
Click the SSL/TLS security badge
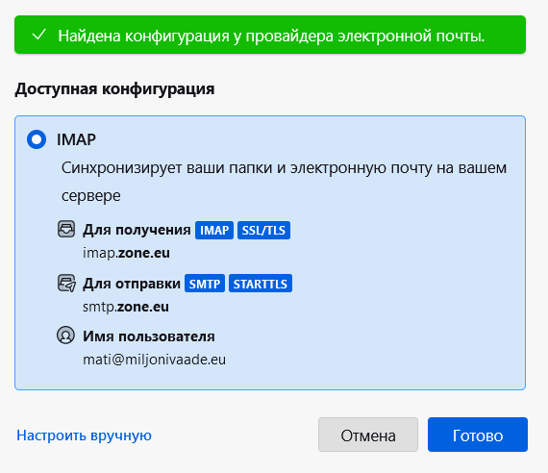pyautogui.click(x=263, y=231)
